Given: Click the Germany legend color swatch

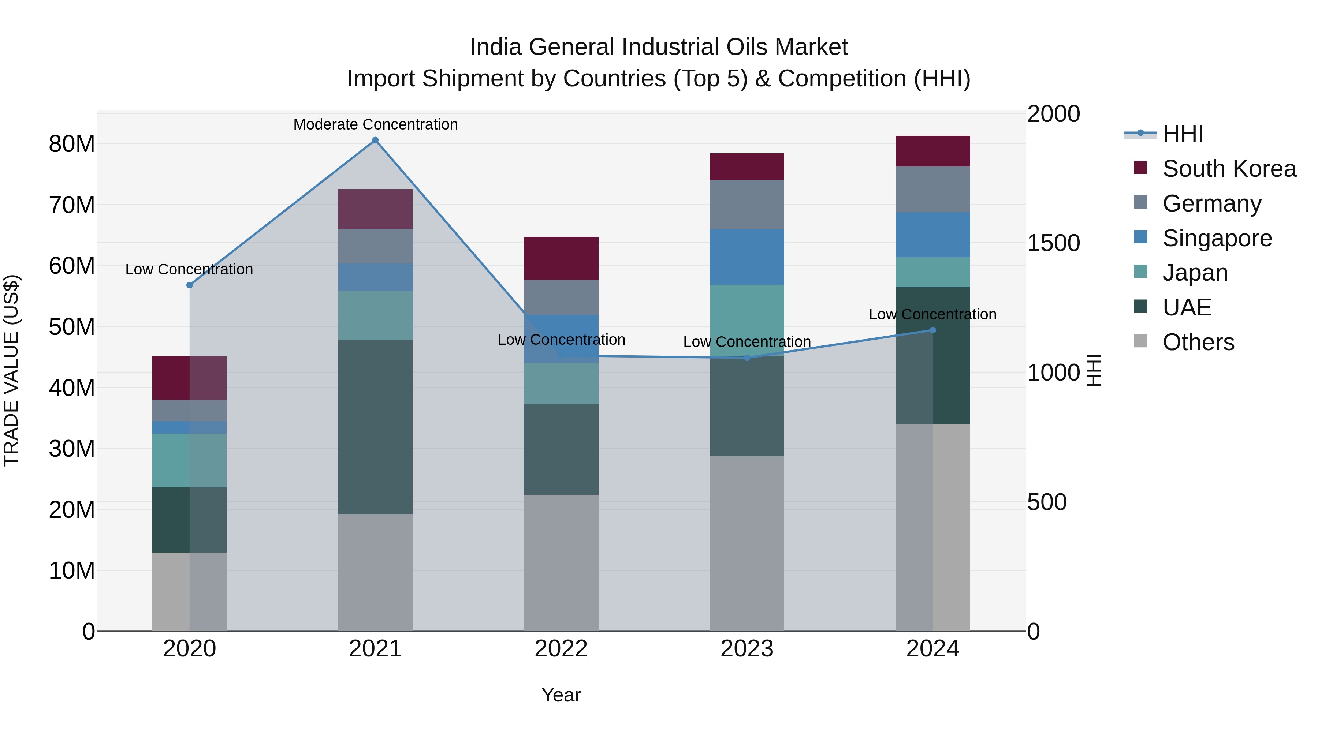Looking at the screenshot, I should 1140,202.
